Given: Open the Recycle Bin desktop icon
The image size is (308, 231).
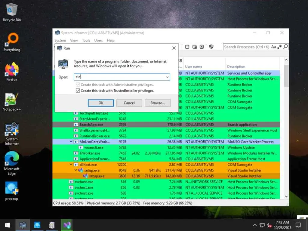Looking at the screenshot, I should pos(12,12).
